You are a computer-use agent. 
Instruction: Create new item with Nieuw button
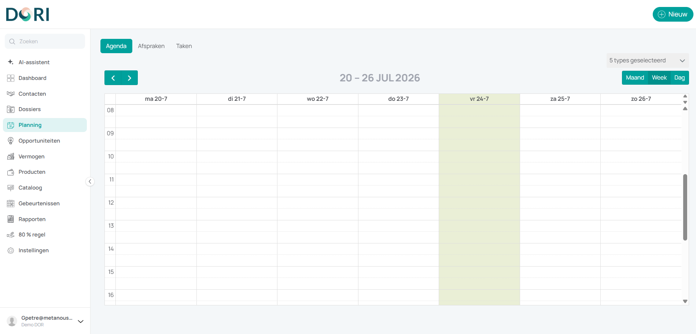click(x=673, y=14)
